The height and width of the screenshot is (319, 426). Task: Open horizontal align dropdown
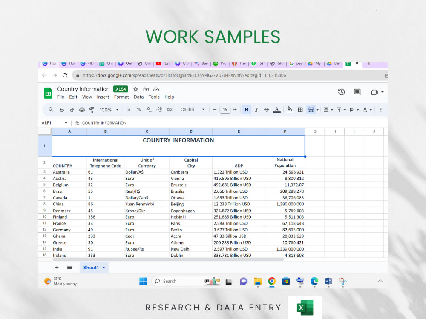(328, 110)
